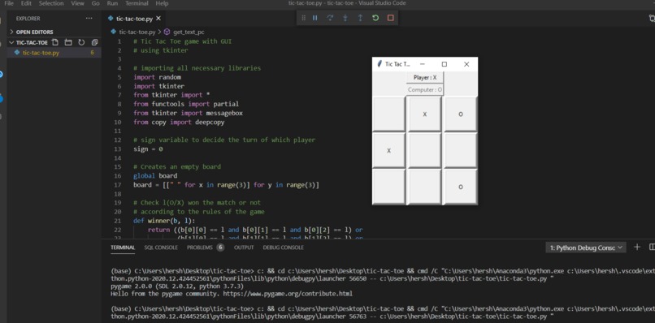Click the bottom-left empty board cell
655x323 pixels.
coord(389,187)
